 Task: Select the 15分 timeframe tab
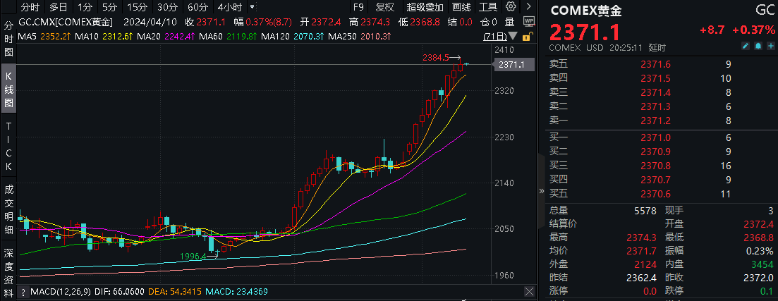136,7
